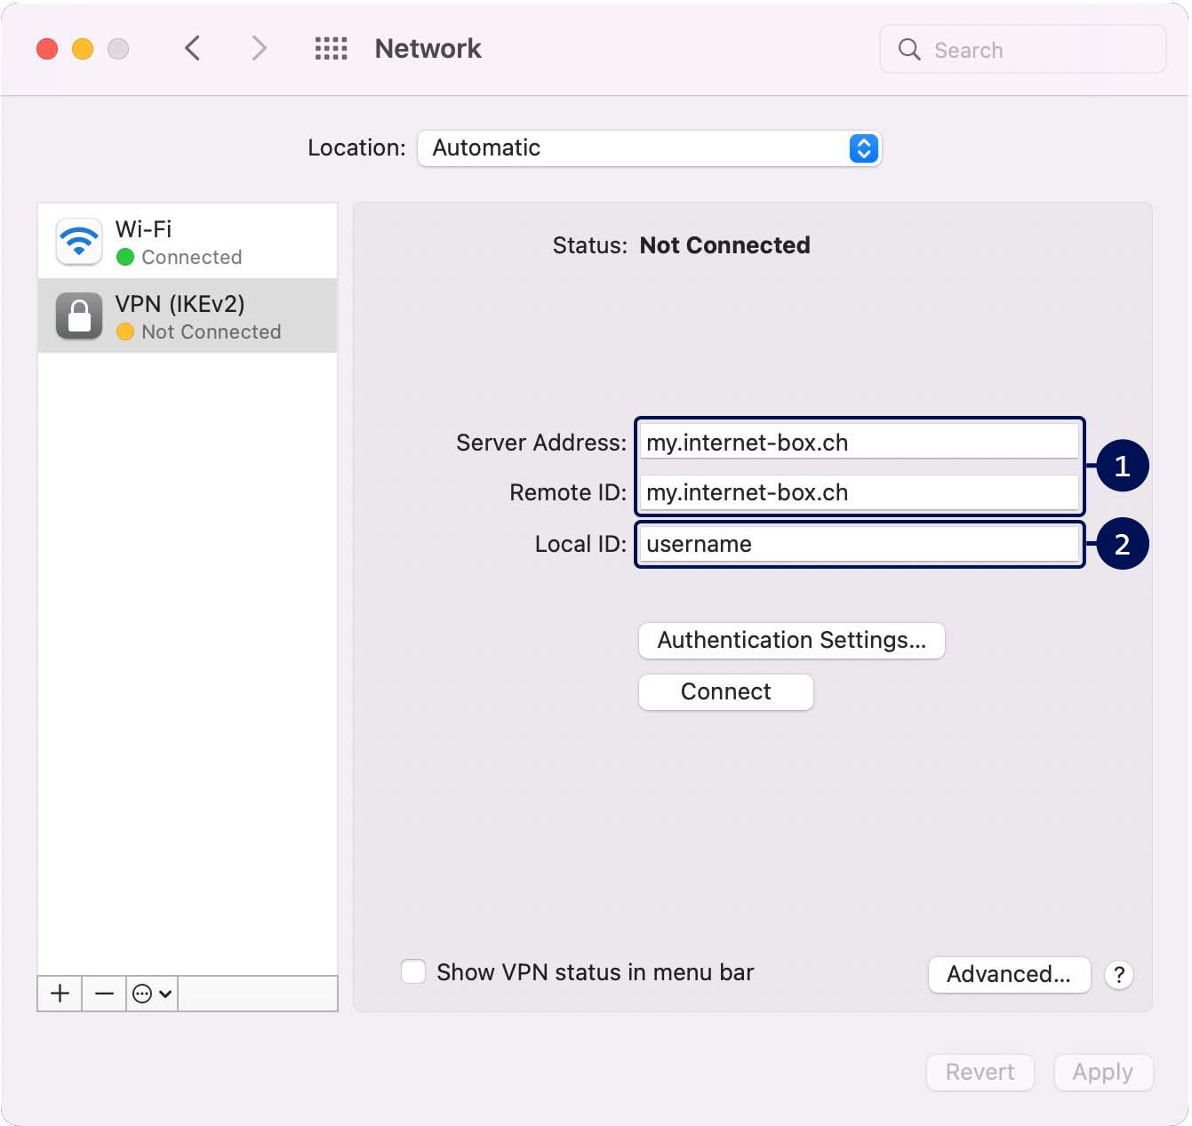
Task: Click the 'Location:' label
Action: [356, 148]
